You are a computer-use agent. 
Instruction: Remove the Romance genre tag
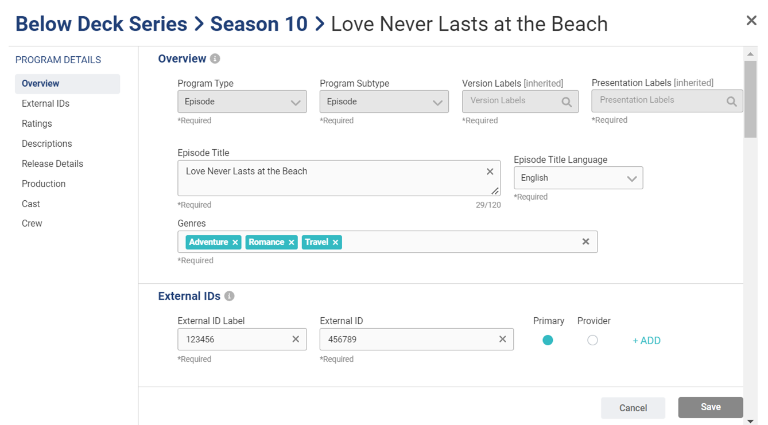(x=292, y=243)
